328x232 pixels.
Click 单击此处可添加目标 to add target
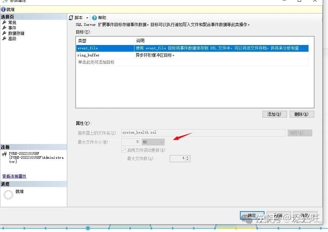click(96, 62)
